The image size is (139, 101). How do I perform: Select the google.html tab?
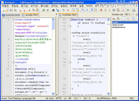click(30, 15)
